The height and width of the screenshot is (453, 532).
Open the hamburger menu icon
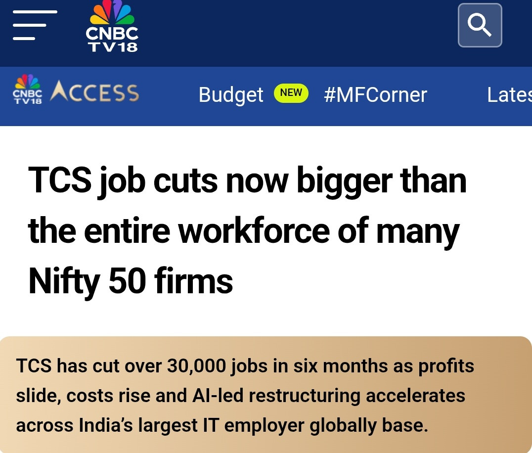(x=35, y=25)
